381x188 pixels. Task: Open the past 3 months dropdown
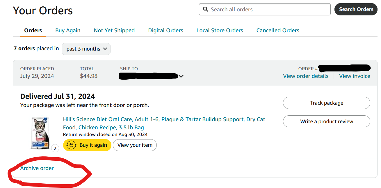[86, 49]
